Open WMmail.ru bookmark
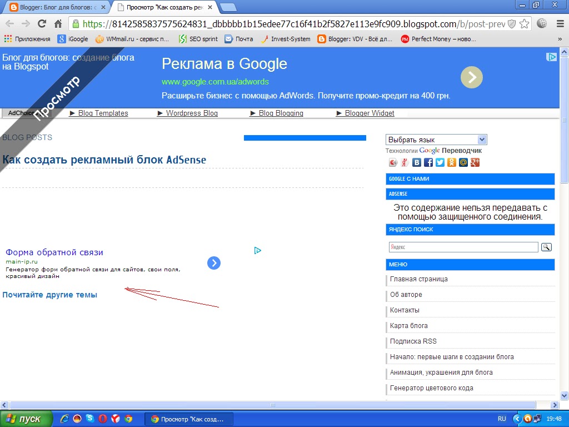The width and height of the screenshot is (569, 427). pos(132,39)
